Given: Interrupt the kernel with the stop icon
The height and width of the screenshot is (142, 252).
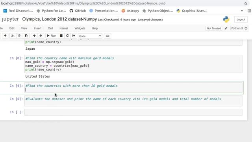Looking at the screenshot, I should [61, 36].
